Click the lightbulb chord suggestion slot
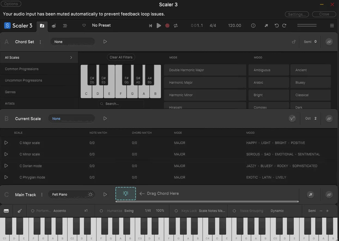Screen dimensions: 339x241 coord(126,193)
